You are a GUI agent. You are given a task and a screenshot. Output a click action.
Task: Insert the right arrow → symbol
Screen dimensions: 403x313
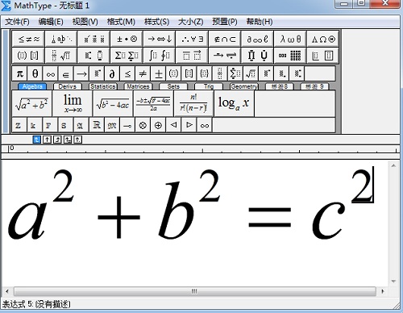(x=81, y=73)
